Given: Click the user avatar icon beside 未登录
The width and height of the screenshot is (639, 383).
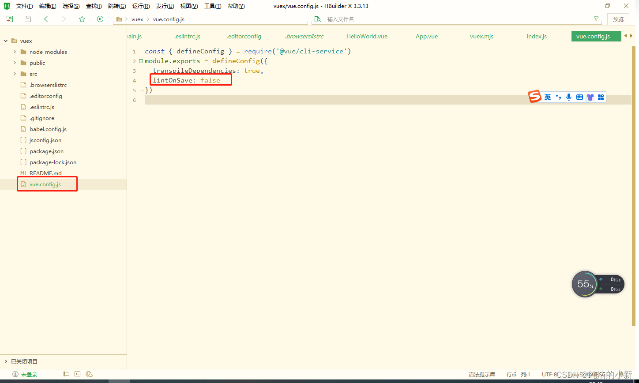Looking at the screenshot, I should (15, 374).
